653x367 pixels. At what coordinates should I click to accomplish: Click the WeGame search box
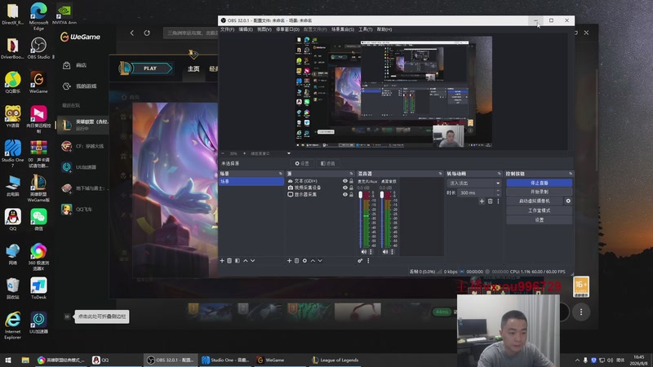[191, 33]
